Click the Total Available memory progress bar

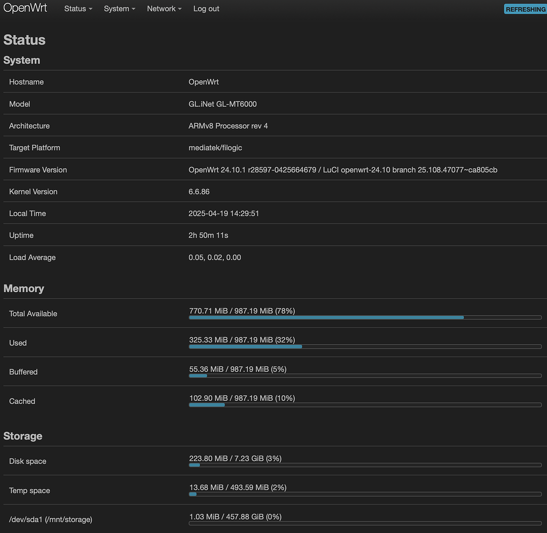click(x=365, y=317)
